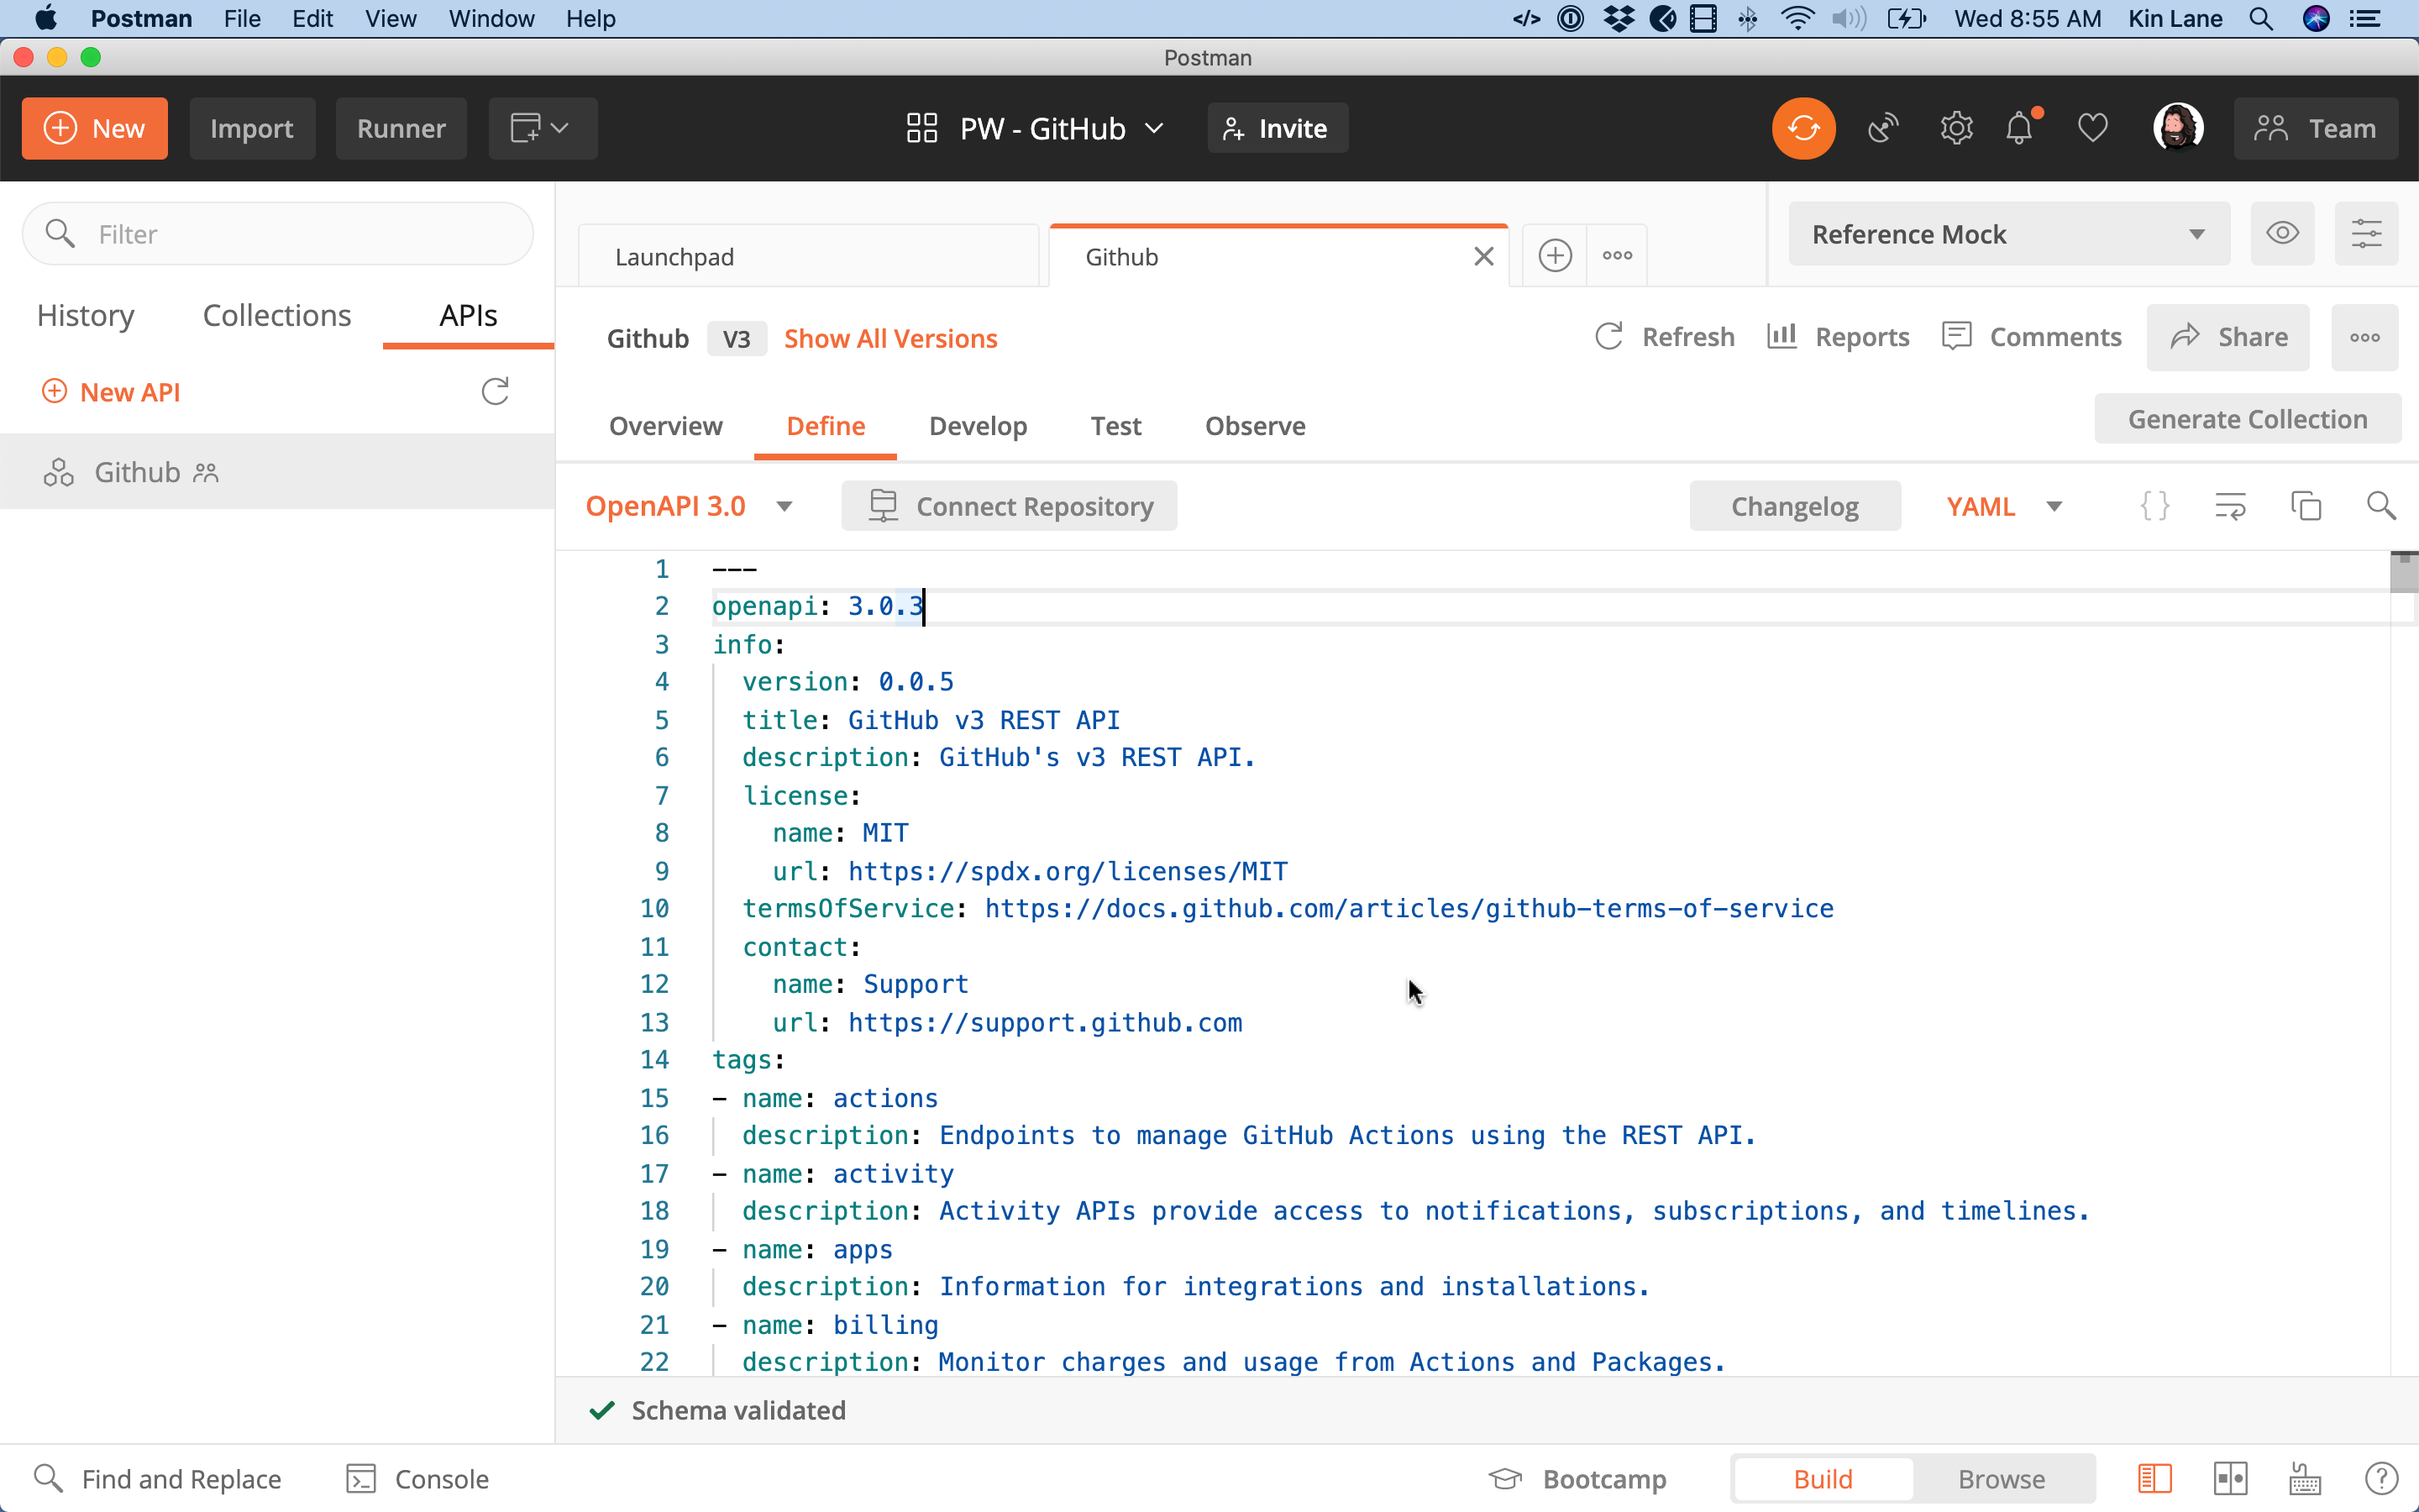Close the Github tab
The image size is (2419, 1512).
[x=1483, y=257]
